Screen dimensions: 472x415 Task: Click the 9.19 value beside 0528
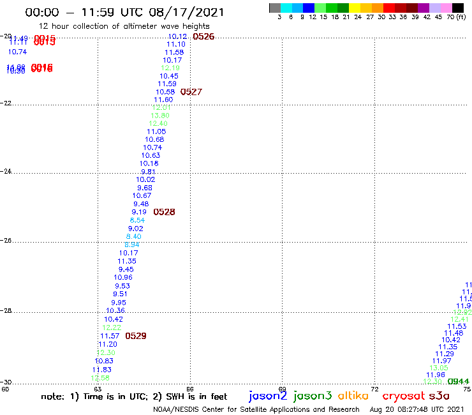click(139, 212)
